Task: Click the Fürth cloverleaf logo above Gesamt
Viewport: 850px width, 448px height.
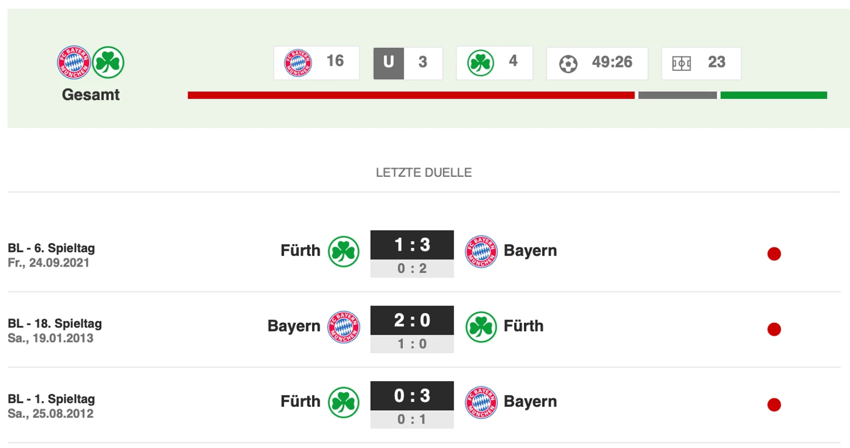Action: tap(108, 62)
